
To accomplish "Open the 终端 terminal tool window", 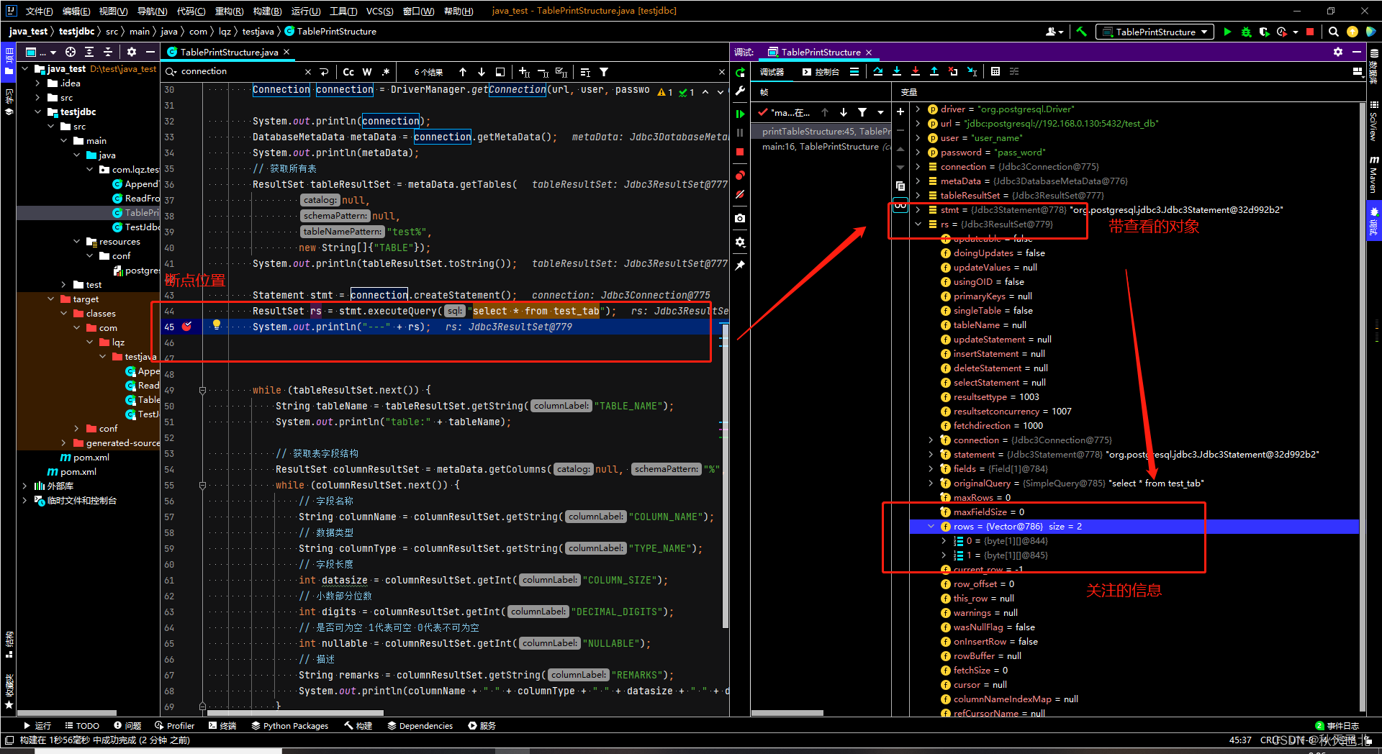I will point(222,726).
